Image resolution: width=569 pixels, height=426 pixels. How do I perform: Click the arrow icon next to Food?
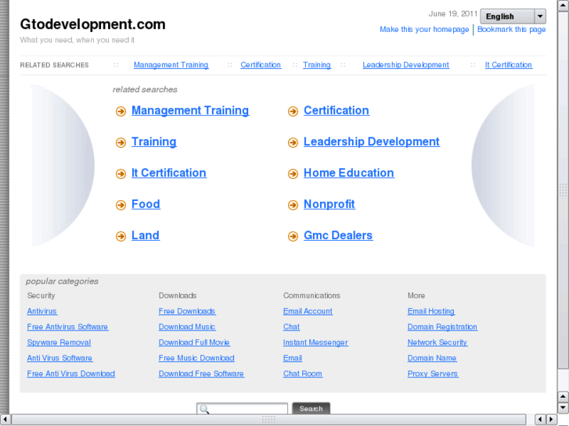point(121,205)
